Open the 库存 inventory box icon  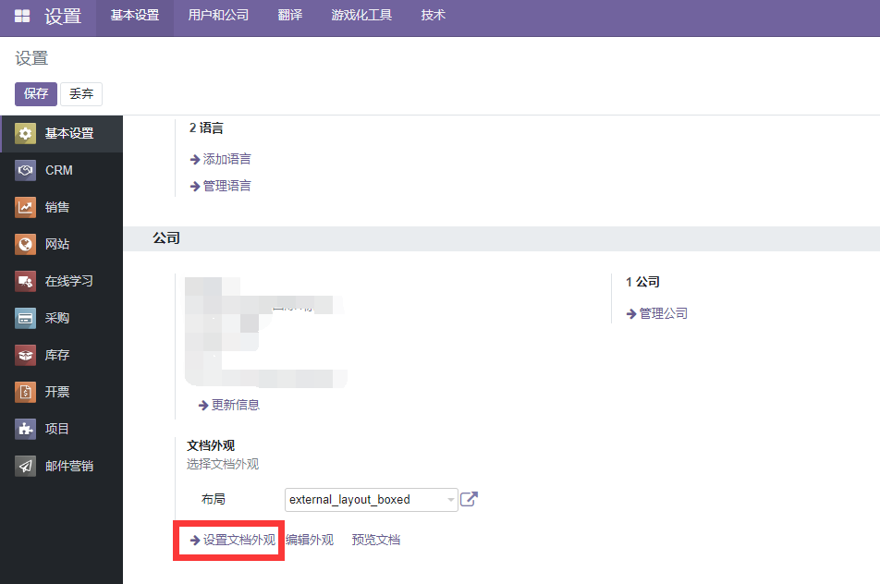(25, 355)
